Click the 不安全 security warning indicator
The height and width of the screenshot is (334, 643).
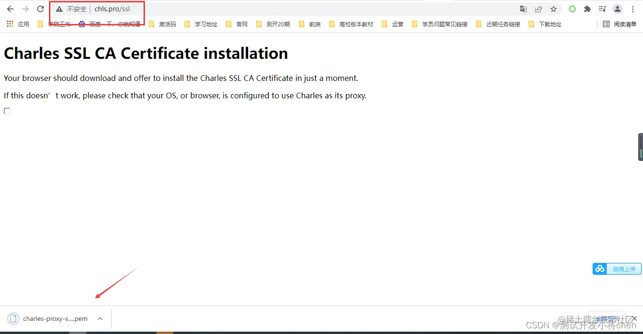pyautogui.click(x=71, y=9)
